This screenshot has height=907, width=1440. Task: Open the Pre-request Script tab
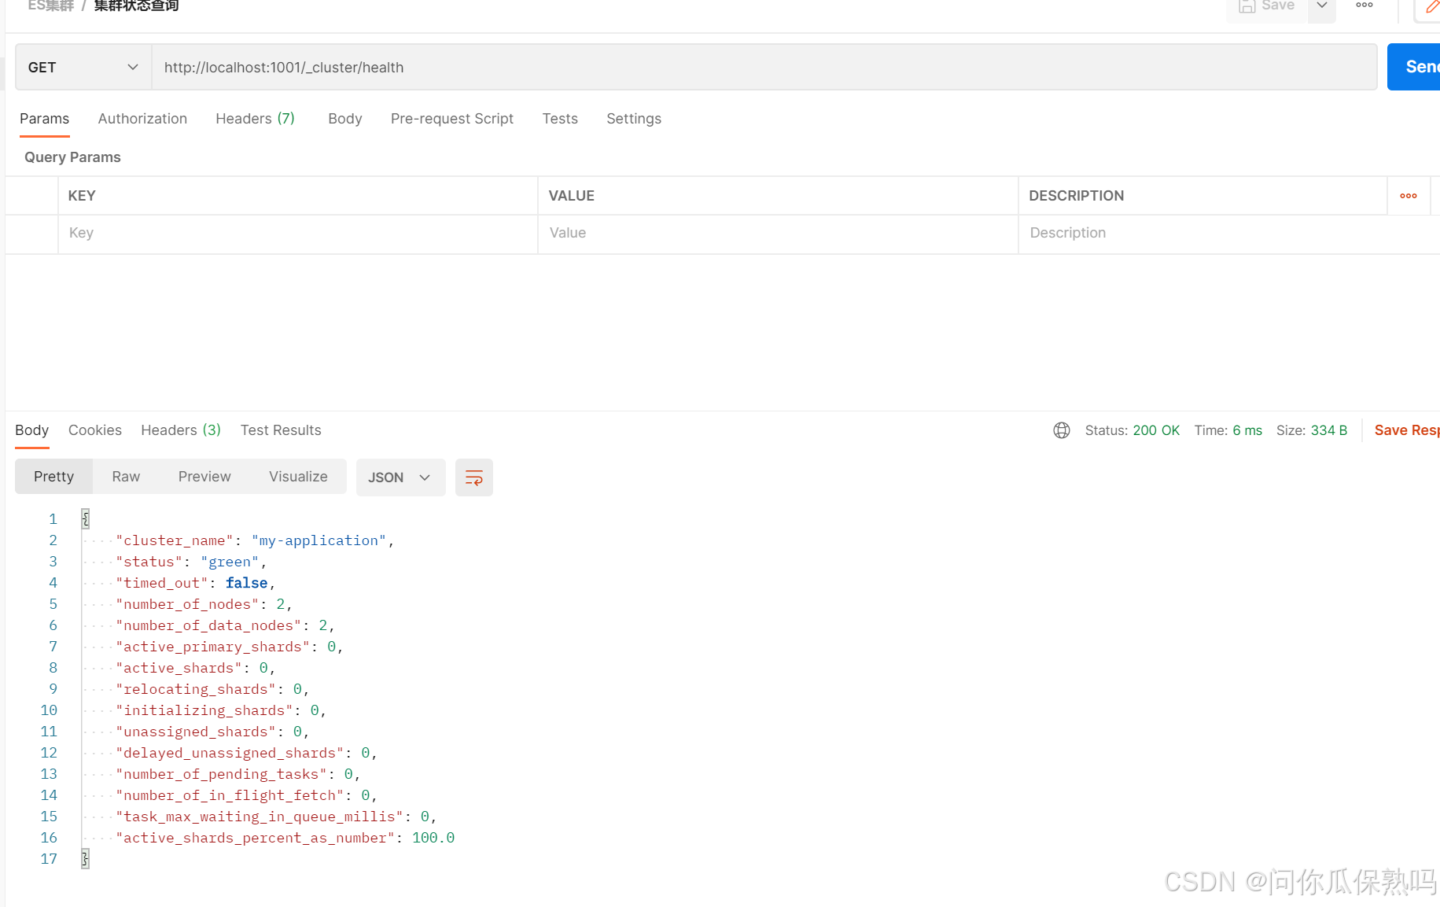(451, 119)
